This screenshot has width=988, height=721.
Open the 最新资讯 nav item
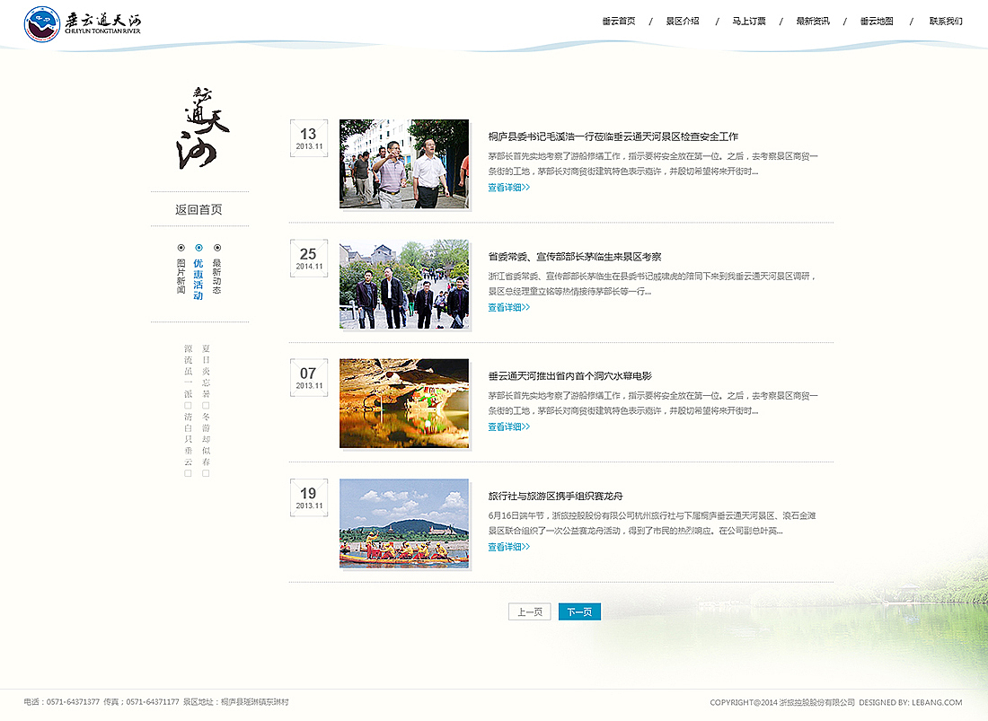click(x=813, y=22)
